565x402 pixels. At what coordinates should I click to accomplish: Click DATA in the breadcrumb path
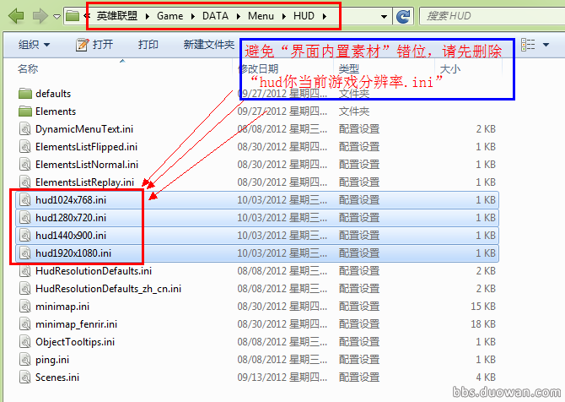pyautogui.click(x=216, y=16)
